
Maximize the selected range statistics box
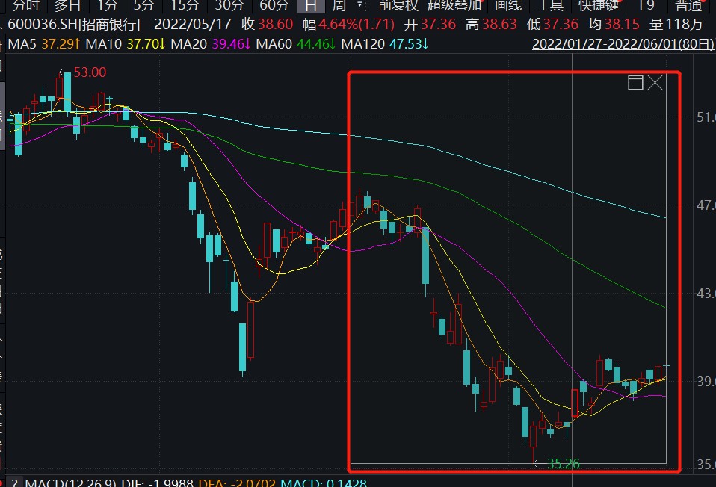coord(635,83)
